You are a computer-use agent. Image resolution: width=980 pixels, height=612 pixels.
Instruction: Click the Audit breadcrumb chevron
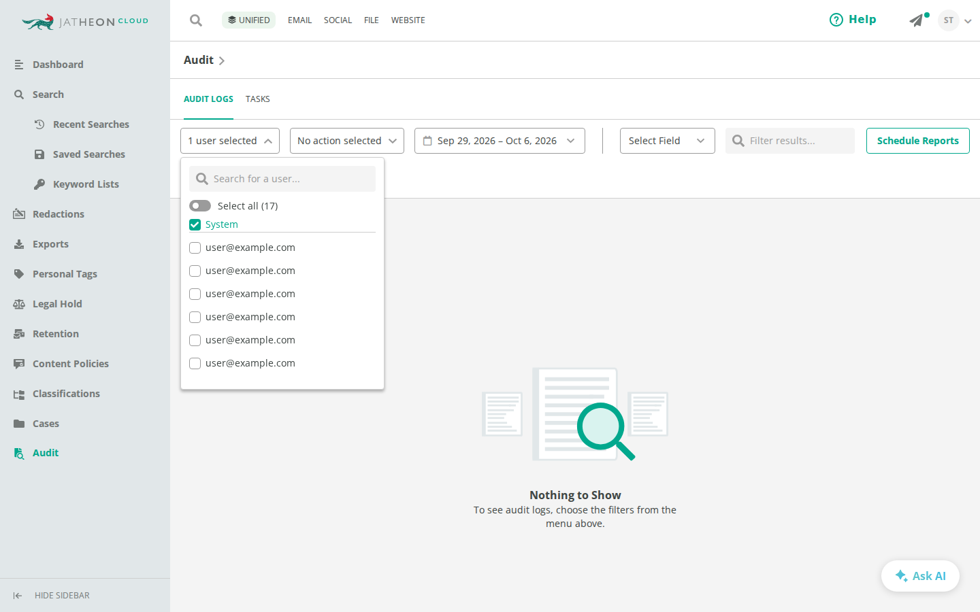point(222,61)
